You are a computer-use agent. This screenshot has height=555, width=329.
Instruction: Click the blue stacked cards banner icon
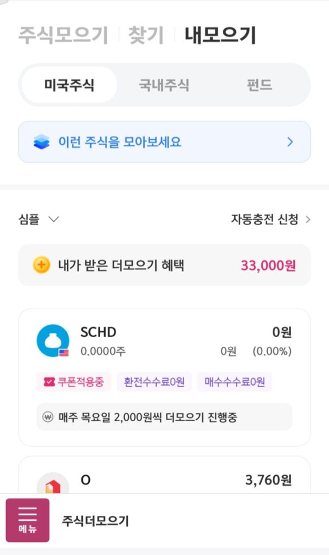click(x=41, y=141)
